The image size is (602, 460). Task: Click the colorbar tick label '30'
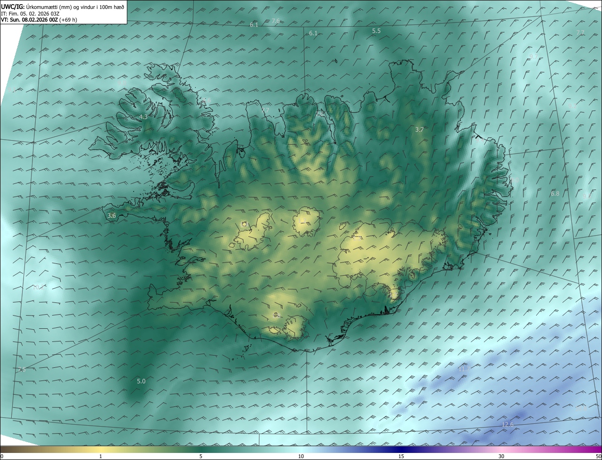pos(501,457)
